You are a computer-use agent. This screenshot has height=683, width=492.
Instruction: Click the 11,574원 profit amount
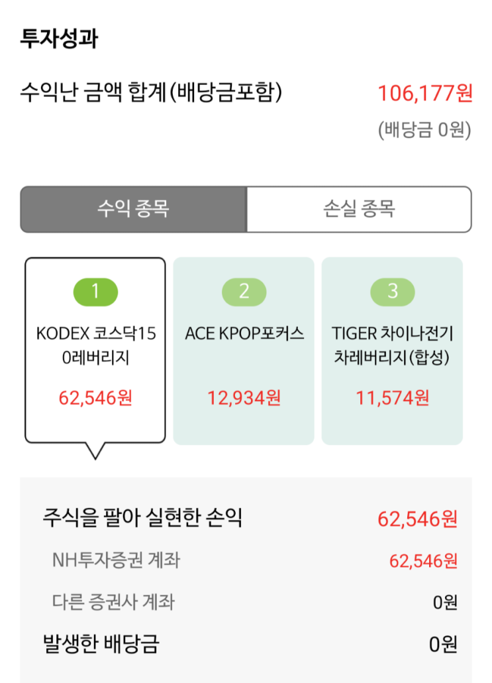[x=393, y=398]
